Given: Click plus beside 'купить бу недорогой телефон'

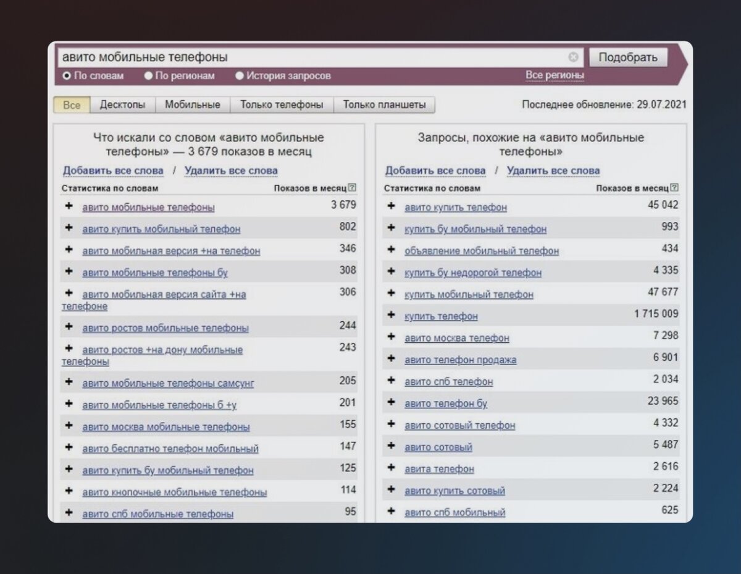Looking at the screenshot, I should [x=391, y=271].
